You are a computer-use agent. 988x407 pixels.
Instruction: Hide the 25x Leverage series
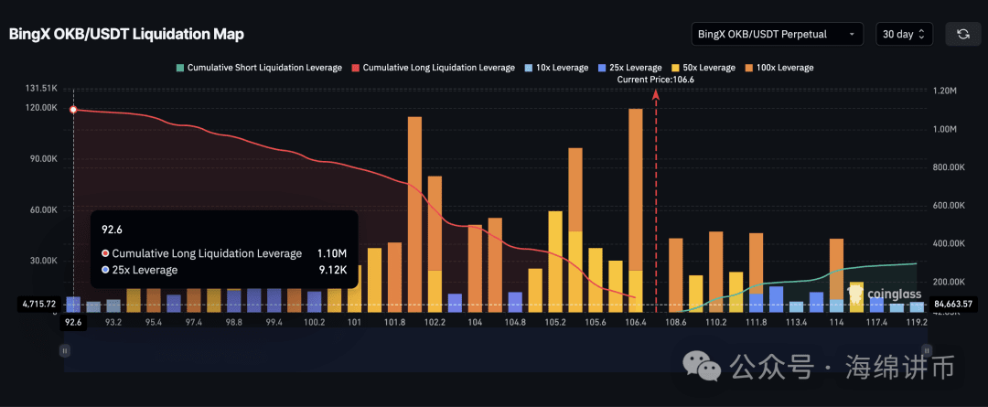pyautogui.click(x=629, y=68)
